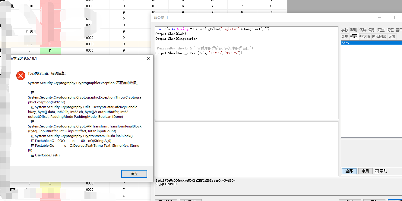402x201 pixels.
Task: Close the error dialog with X
Action: (148, 58)
